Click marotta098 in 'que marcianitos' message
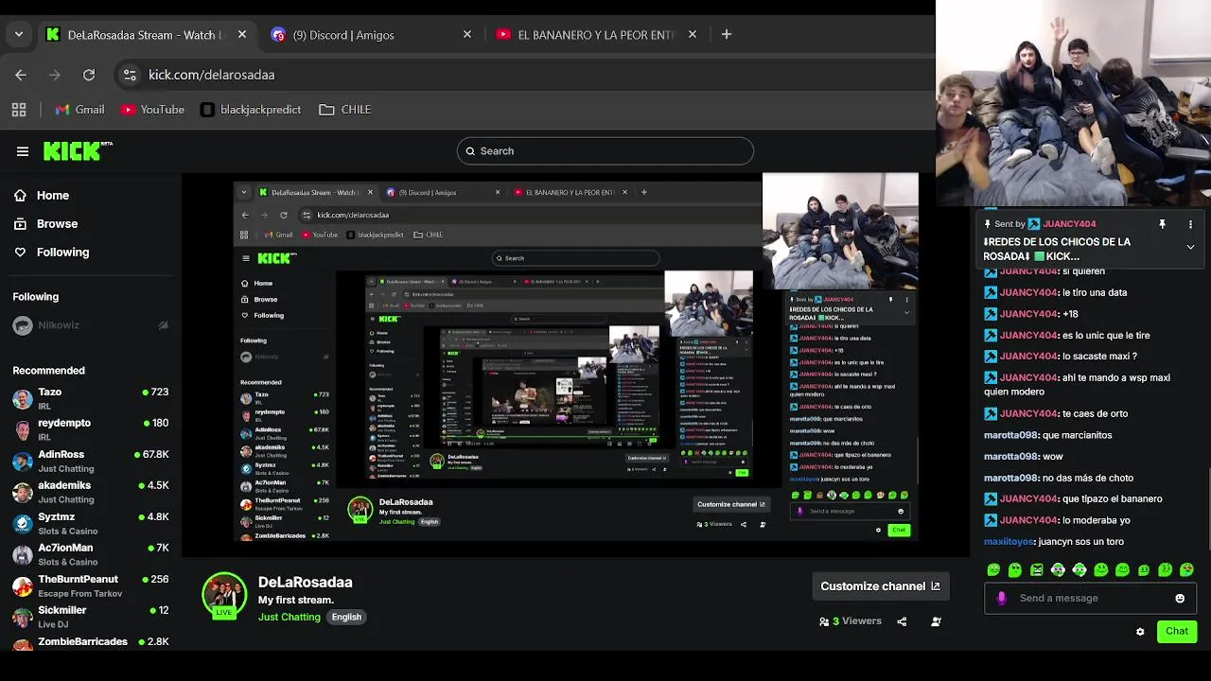Screen dimensions: 1211x681 pos(1011,435)
